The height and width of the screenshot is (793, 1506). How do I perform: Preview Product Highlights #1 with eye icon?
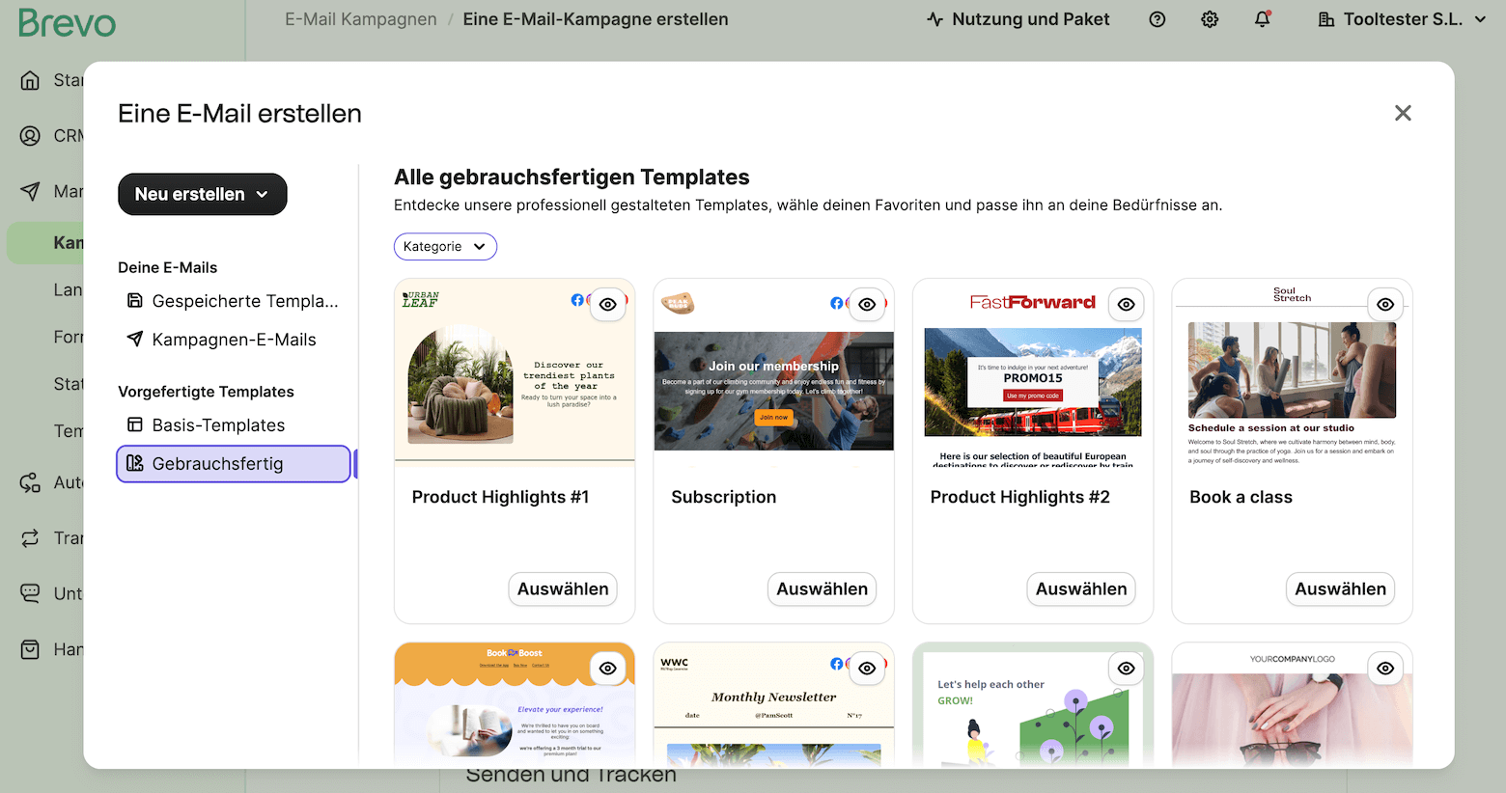[x=607, y=305]
